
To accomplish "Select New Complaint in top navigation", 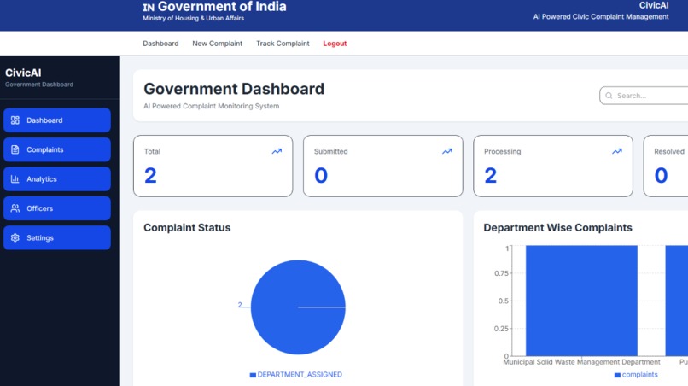I will pos(217,44).
